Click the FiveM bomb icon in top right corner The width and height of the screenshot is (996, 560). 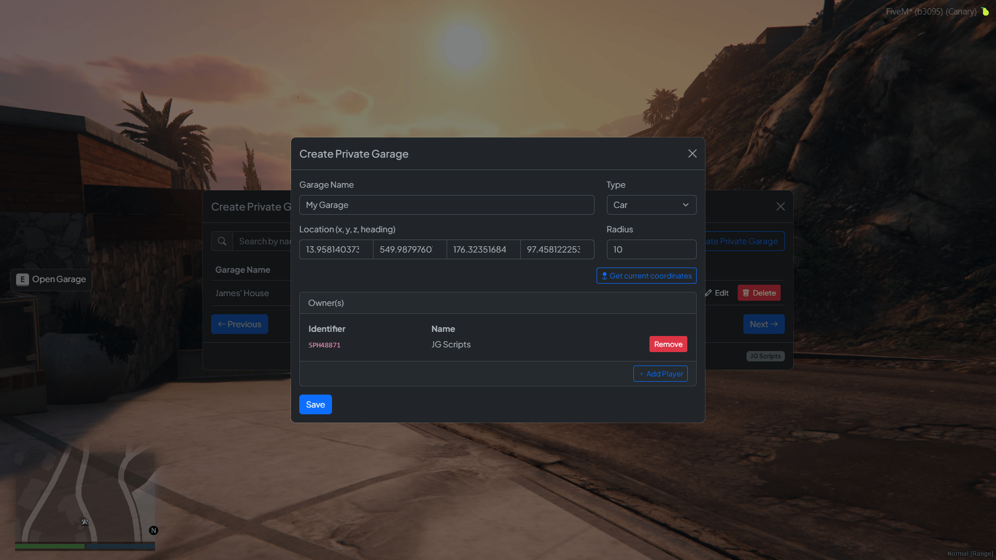coord(985,11)
